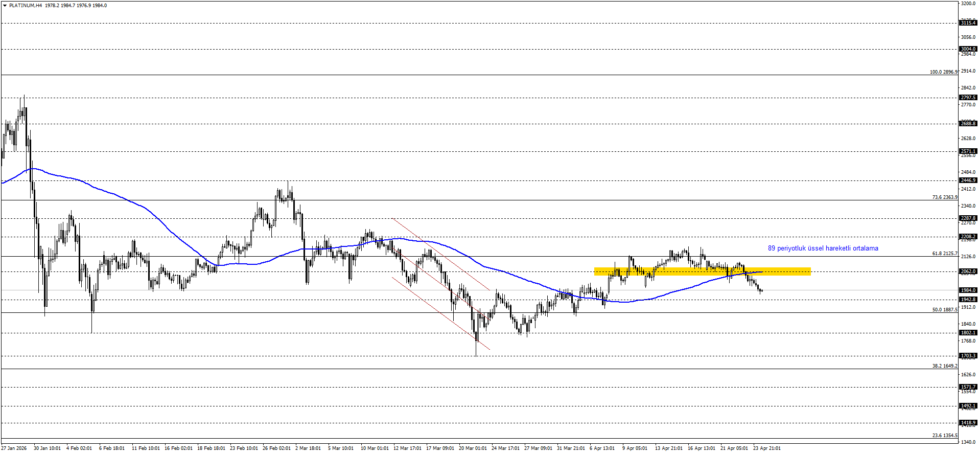Click the 27 Mar 09:01 time label

coord(538,448)
